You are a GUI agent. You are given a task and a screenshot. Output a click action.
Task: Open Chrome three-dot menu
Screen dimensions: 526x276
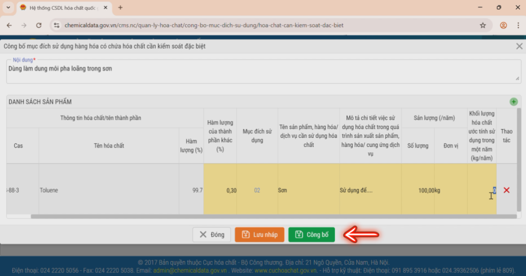click(518, 25)
